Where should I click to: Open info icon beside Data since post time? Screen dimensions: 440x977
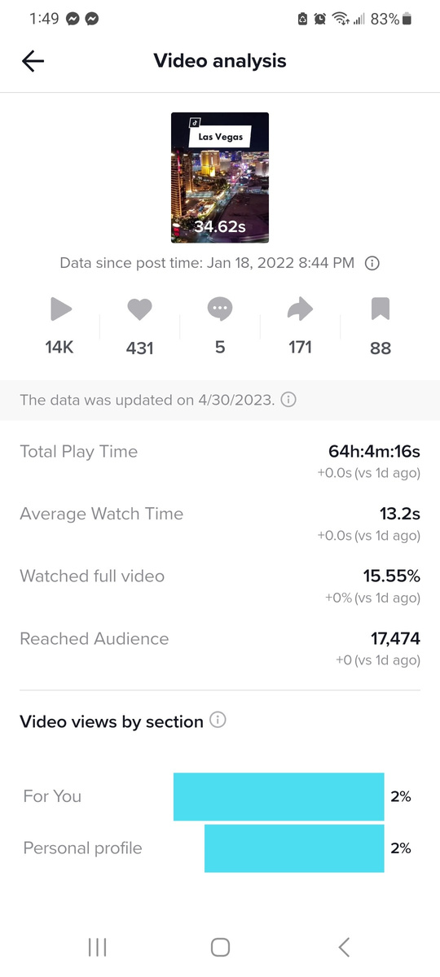[372, 263]
